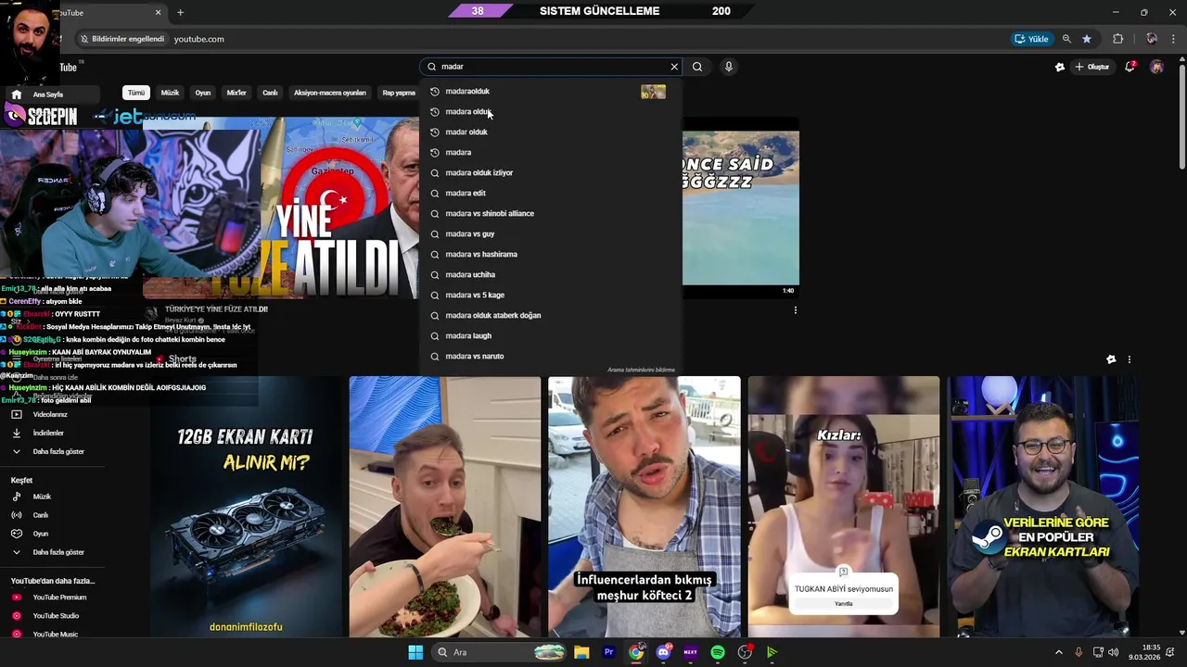Select the Oyun filter chip

(x=203, y=93)
